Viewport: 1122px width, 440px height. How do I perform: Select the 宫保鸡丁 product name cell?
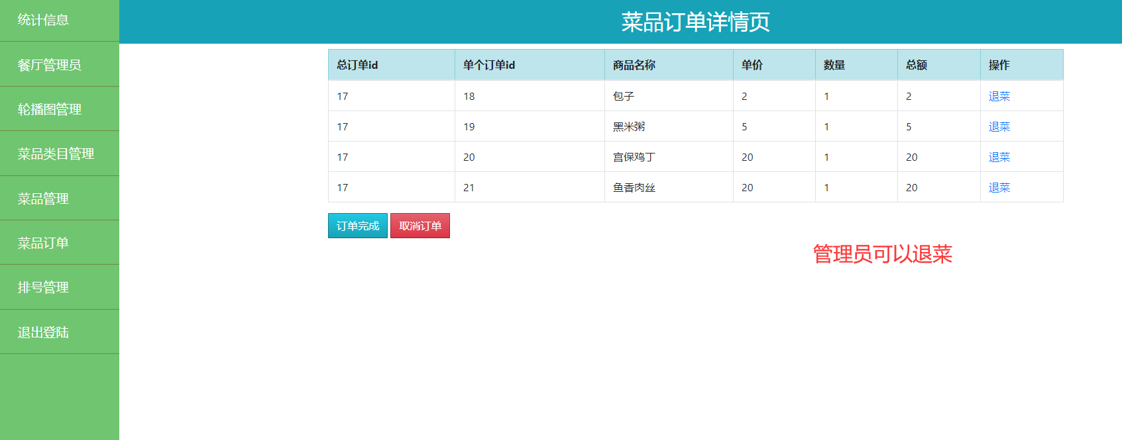[669, 157]
